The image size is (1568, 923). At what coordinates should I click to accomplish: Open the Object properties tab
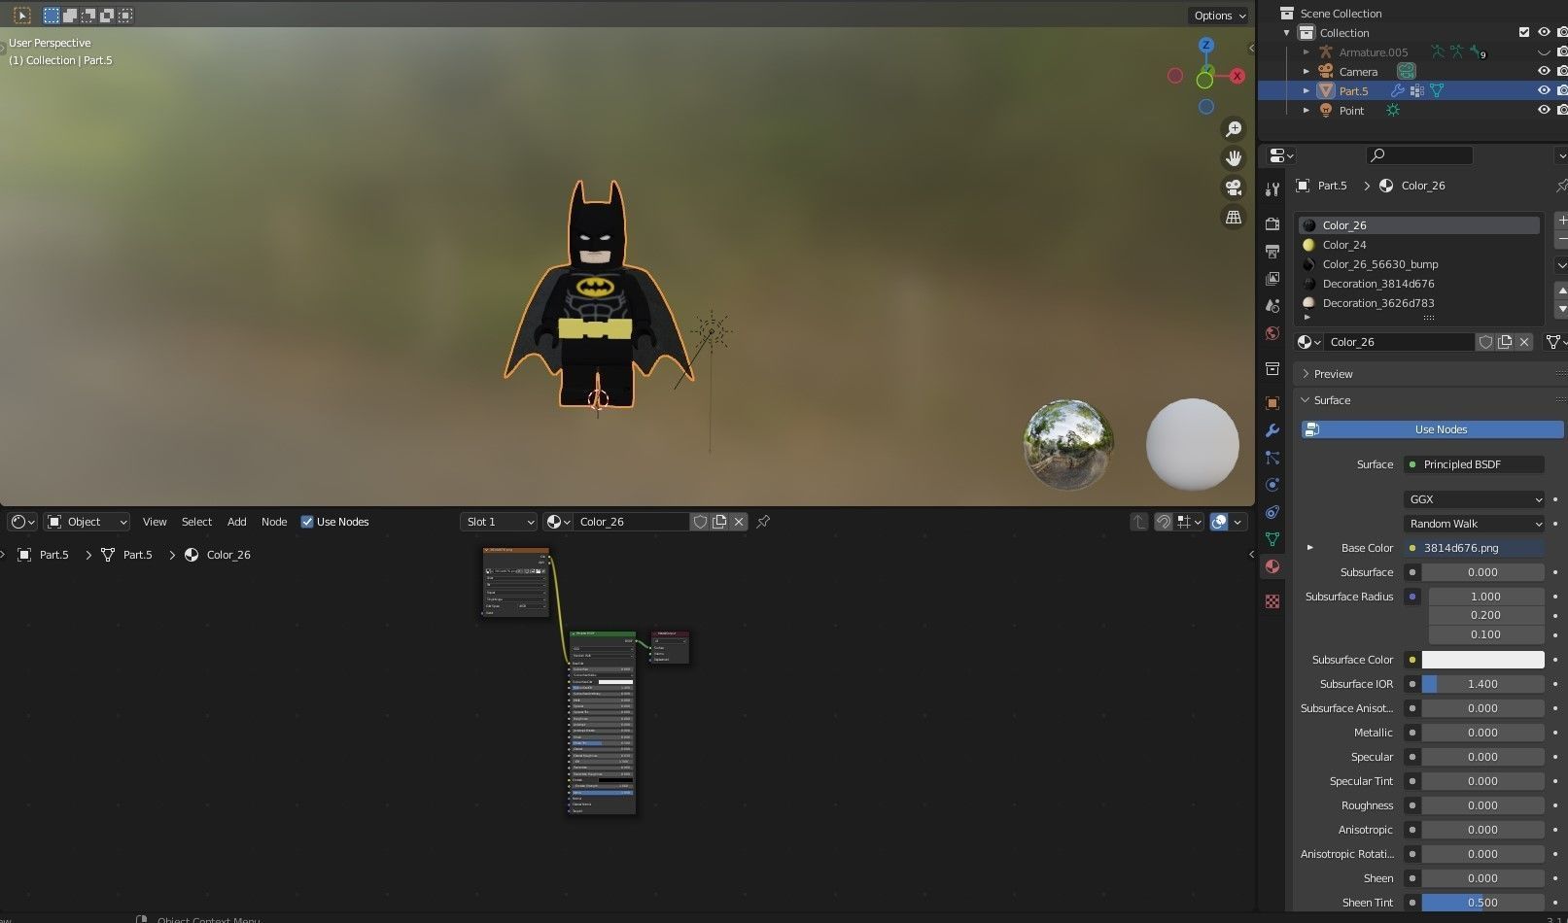pos(1272,402)
